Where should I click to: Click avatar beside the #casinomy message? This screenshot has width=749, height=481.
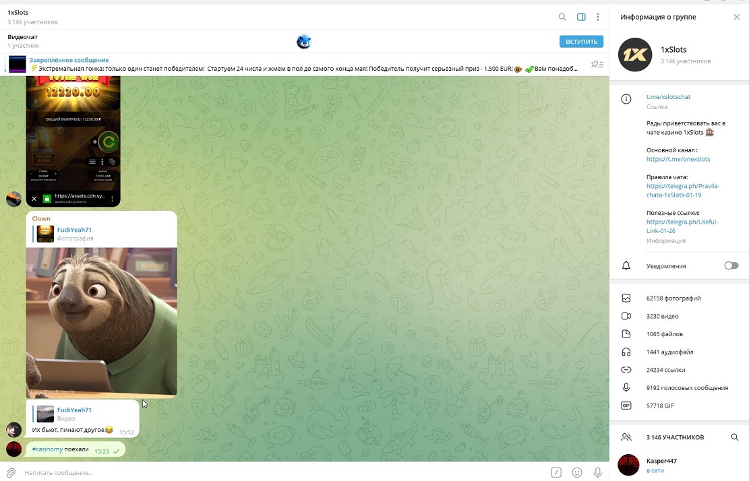[x=14, y=449]
